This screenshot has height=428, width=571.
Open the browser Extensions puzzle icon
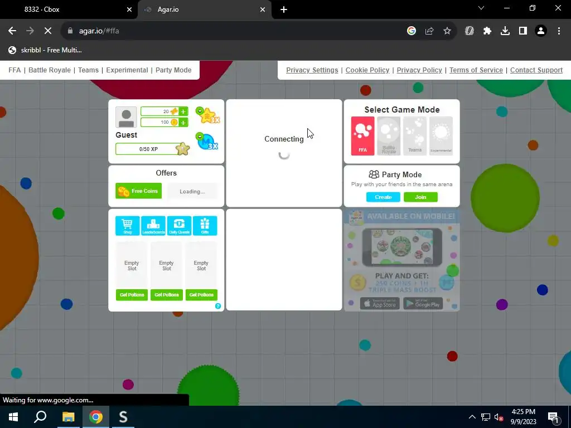[x=487, y=31]
